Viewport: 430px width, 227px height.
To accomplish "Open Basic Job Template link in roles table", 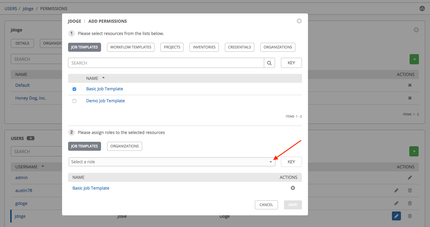I will pos(91,188).
